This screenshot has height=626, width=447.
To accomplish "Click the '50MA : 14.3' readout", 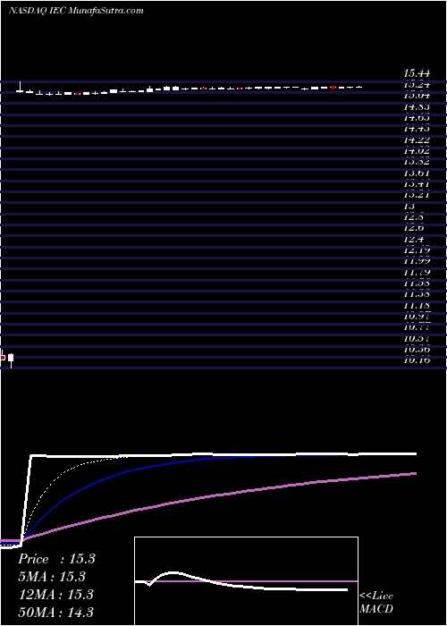I will (x=55, y=612).
